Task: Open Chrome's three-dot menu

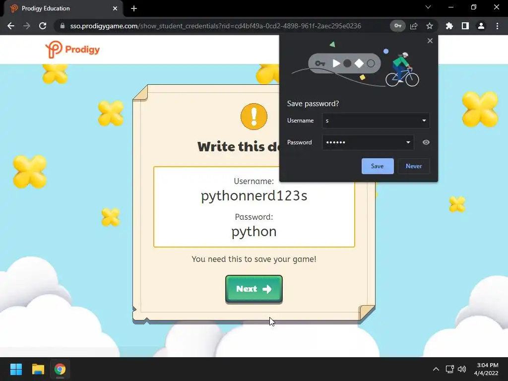Action: [x=497, y=26]
